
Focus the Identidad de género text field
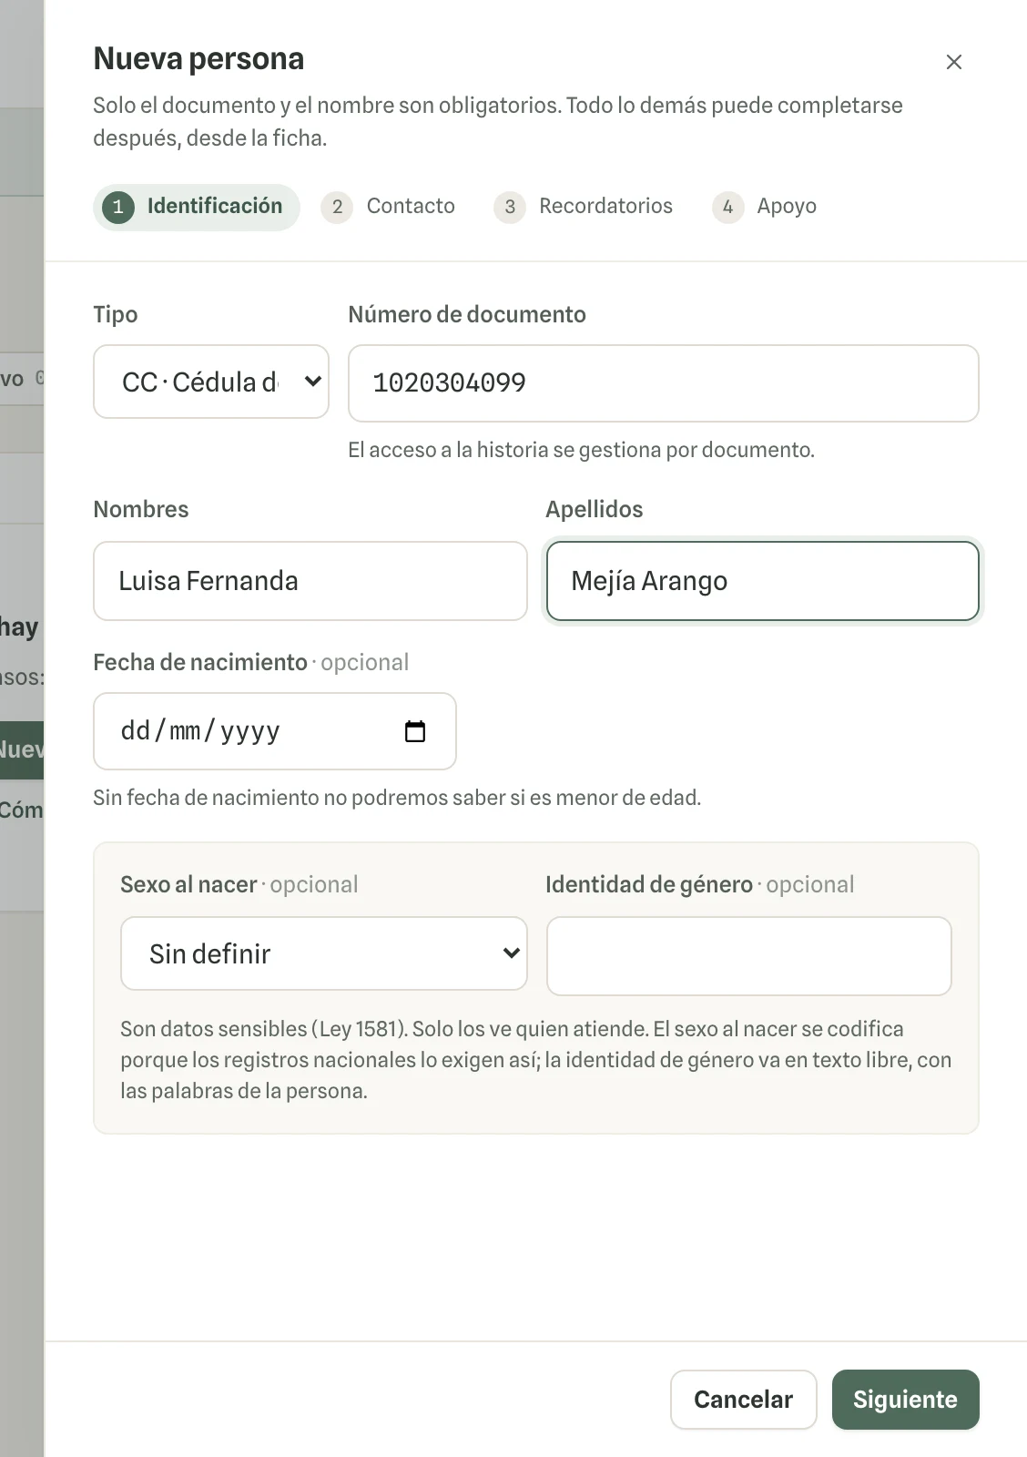[749, 956]
